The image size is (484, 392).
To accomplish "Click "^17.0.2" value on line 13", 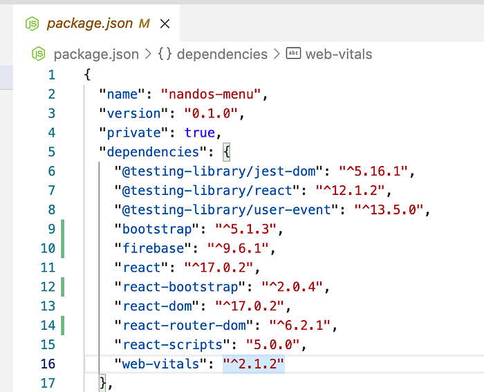I will coord(250,306).
